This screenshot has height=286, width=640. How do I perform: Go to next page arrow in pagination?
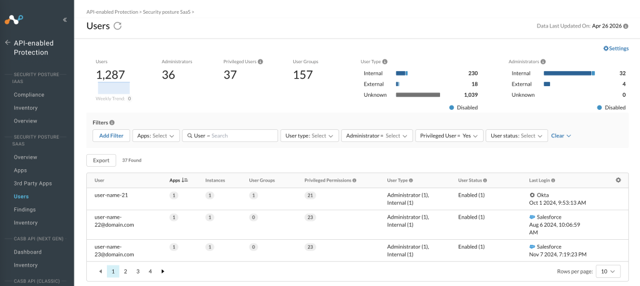(x=163, y=271)
